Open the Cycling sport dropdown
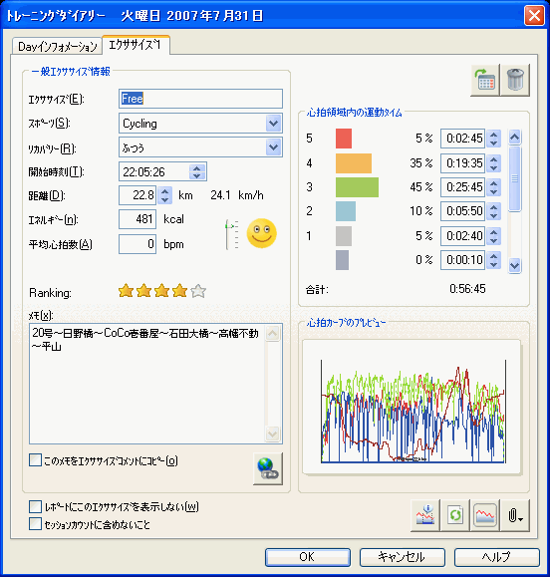 273,124
